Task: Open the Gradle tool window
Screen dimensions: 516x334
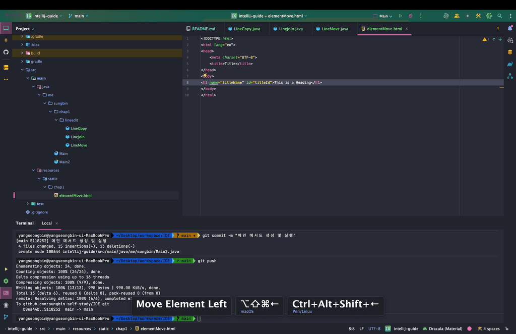Action: click(510, 64)
